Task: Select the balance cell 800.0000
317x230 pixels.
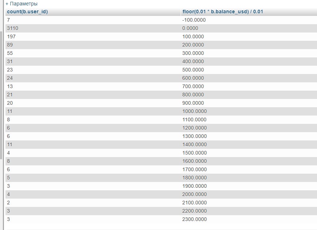Action: [x=249, y=95]
